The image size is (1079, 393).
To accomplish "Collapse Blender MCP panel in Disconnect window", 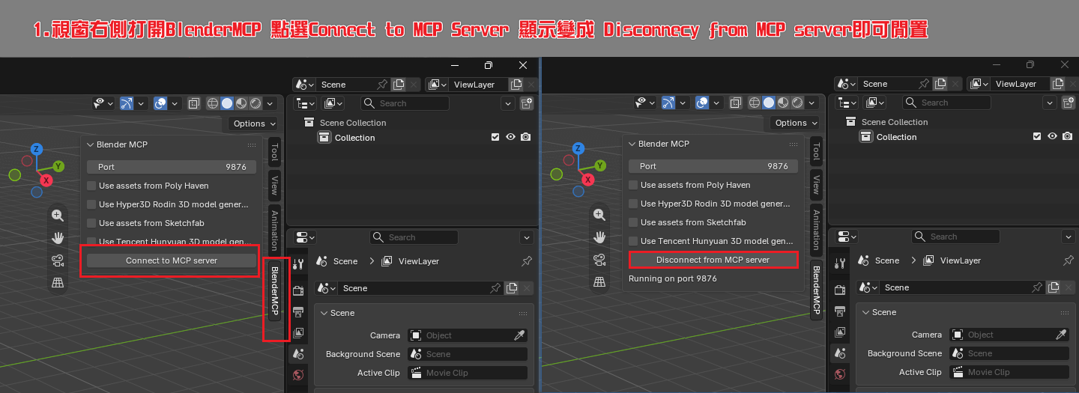I will pyautogui.click(x=632, y=144).
